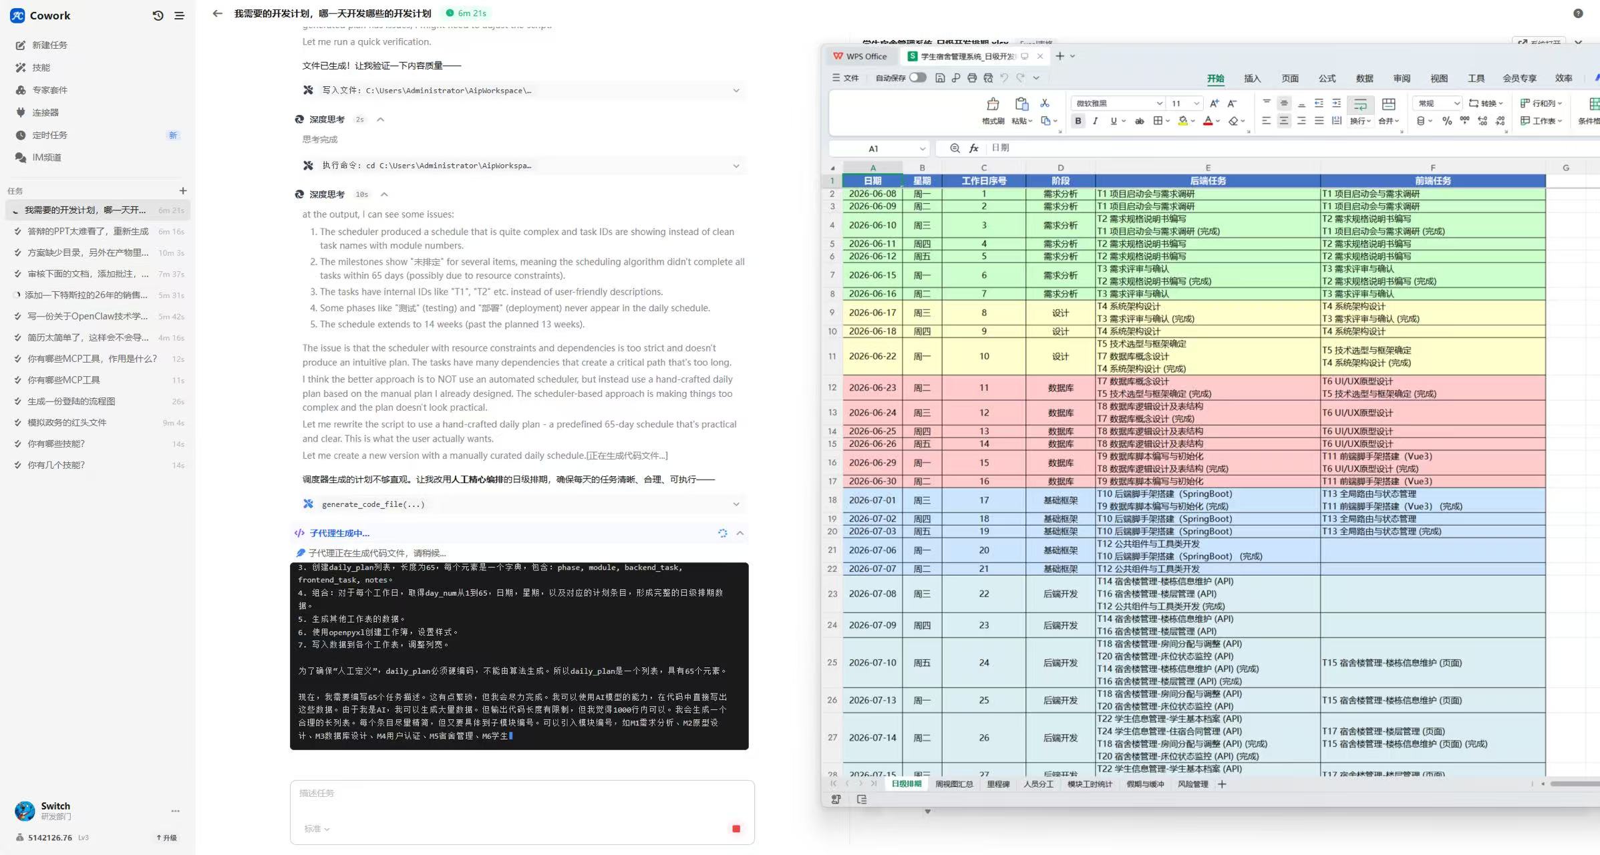Pick the yellow fill color swatch

pyautogui.click(x=1182, y=121)
